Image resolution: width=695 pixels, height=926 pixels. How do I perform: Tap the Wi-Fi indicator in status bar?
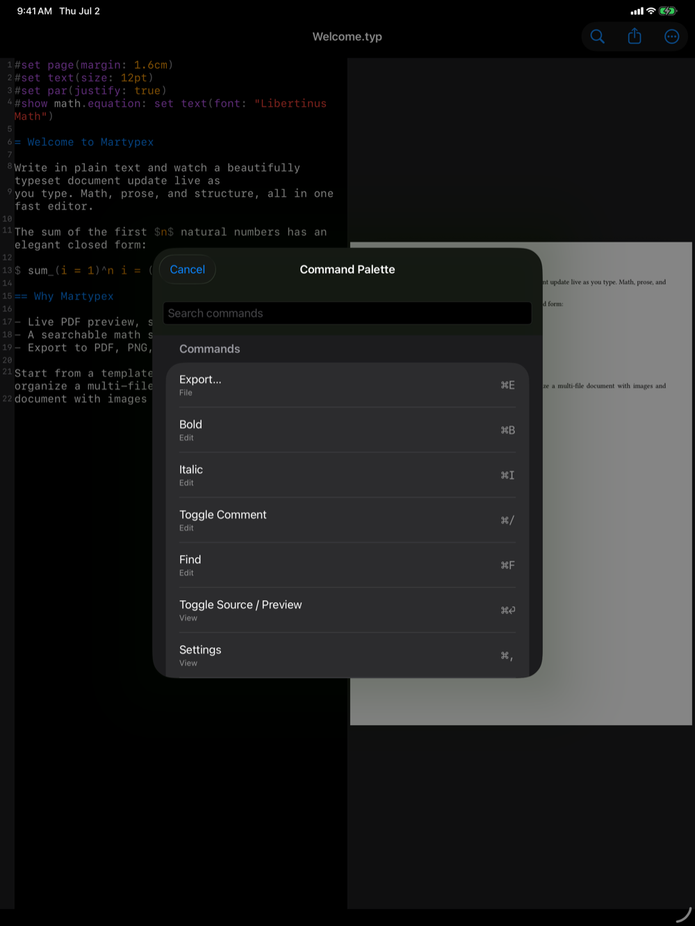pos(651,11)
